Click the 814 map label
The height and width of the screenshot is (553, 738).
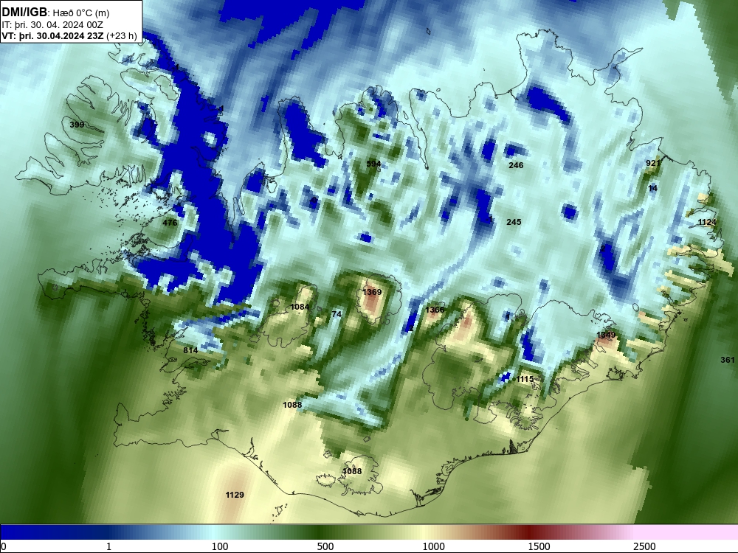pyautogui.click(x=190, y=350)
